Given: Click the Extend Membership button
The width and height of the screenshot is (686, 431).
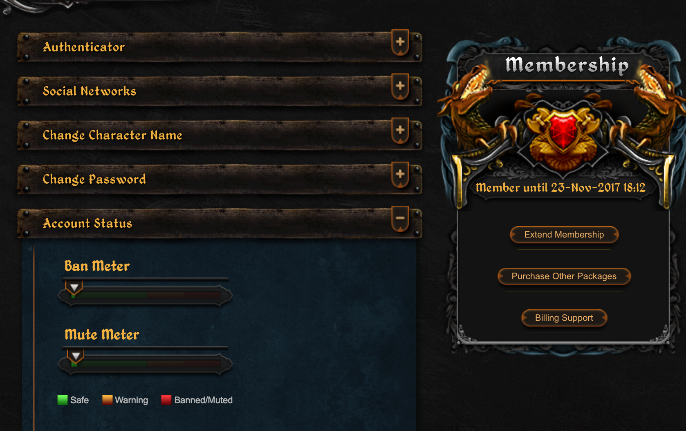Looking at the screenshot, I should pos(564,235).
